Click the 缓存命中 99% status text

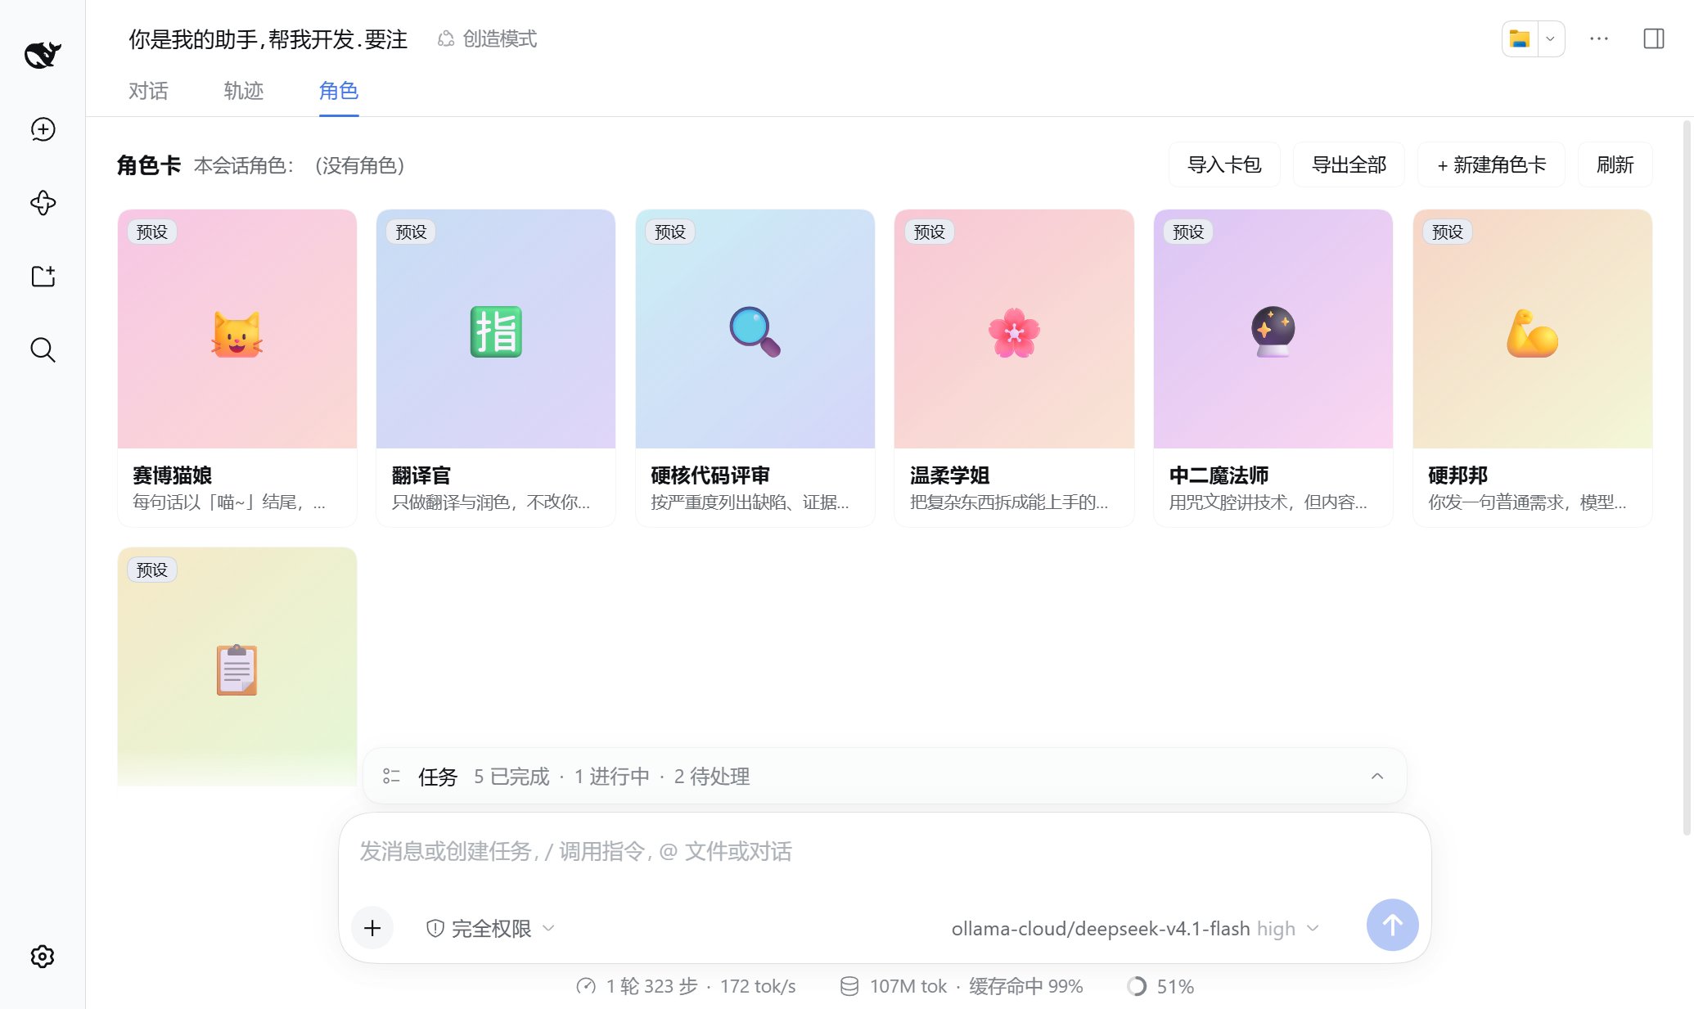(1026, 987)
